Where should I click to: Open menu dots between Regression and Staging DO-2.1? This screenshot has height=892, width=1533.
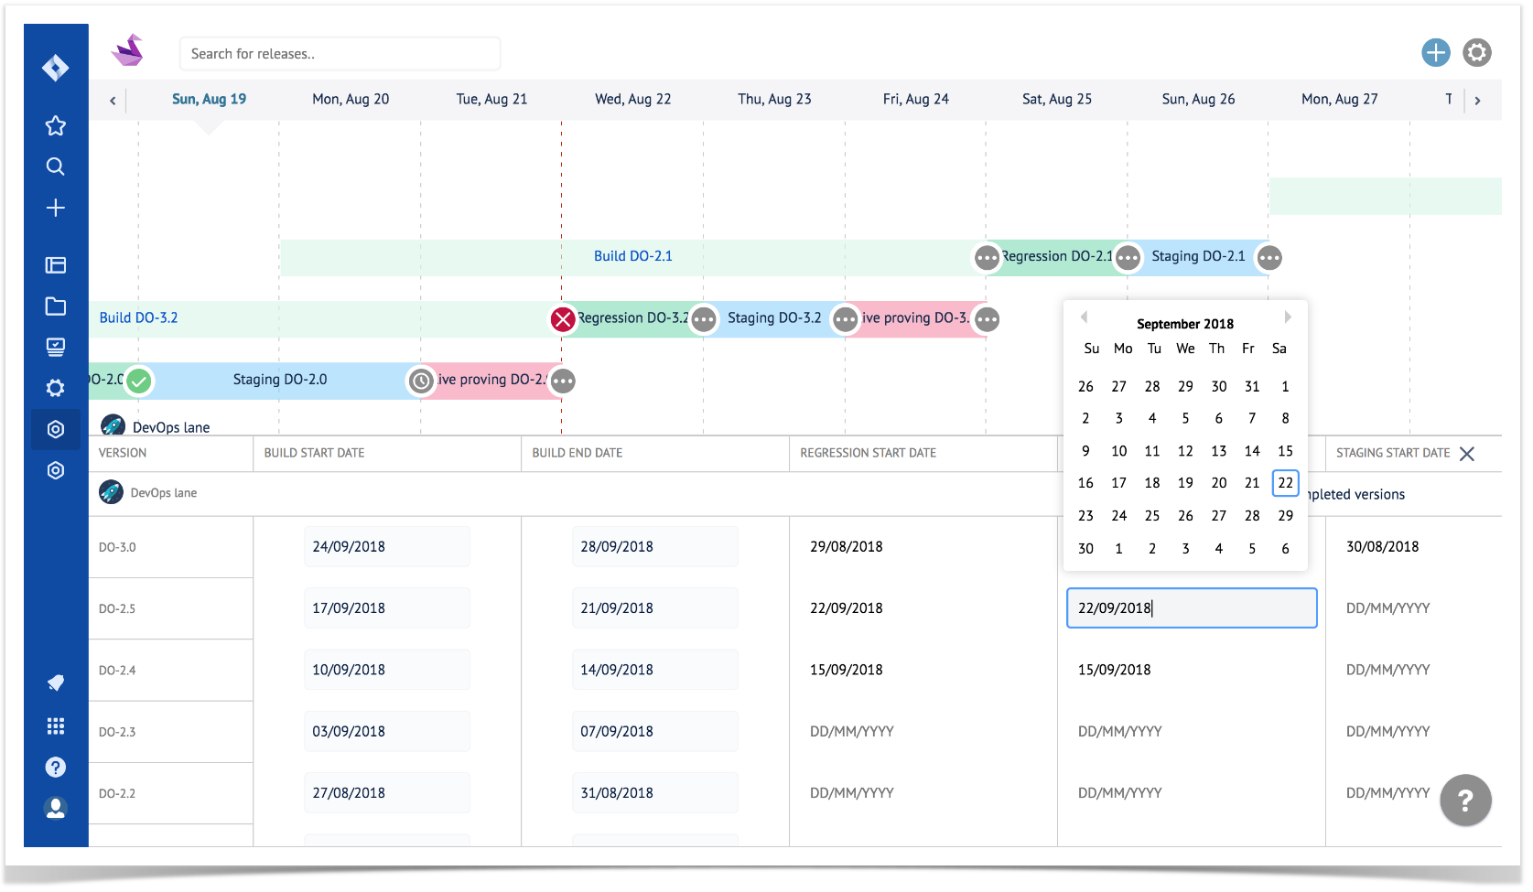(1128, 258)
